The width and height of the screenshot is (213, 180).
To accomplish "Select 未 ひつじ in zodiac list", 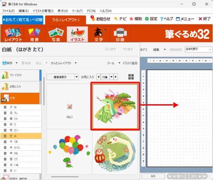I will click(x=21, y=148).
